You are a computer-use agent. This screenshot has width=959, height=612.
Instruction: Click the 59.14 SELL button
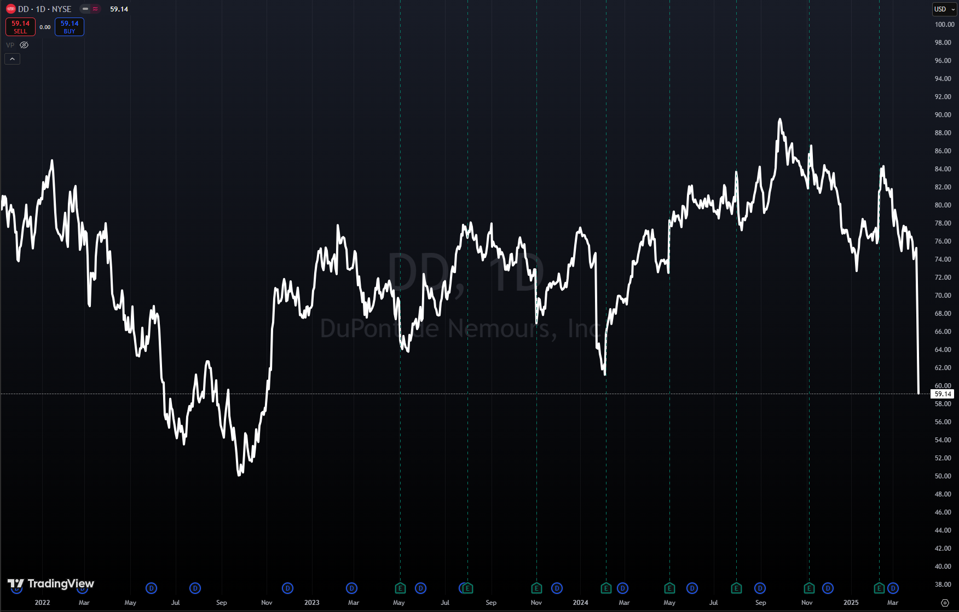tap(20, 27)
